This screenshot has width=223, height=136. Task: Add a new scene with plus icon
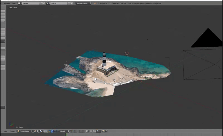coord(69,3)
